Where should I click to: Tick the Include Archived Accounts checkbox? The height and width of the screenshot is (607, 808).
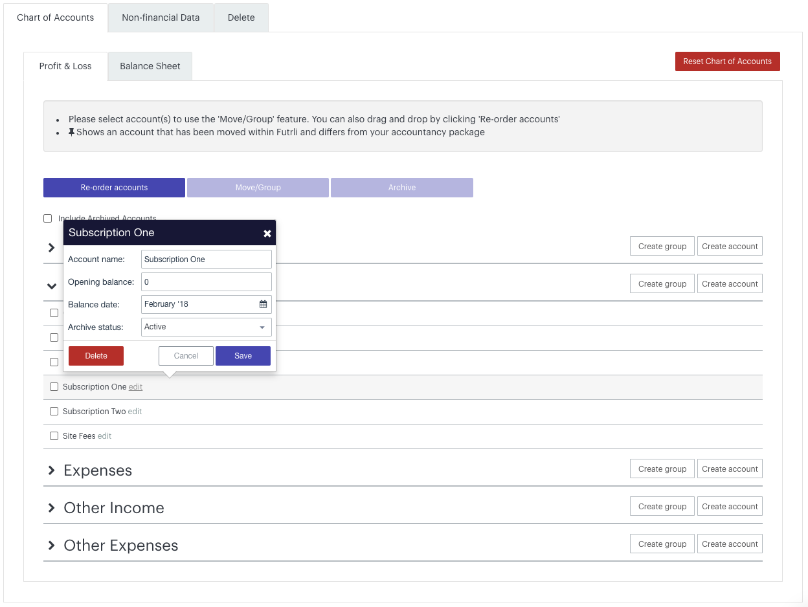(48, 219)
